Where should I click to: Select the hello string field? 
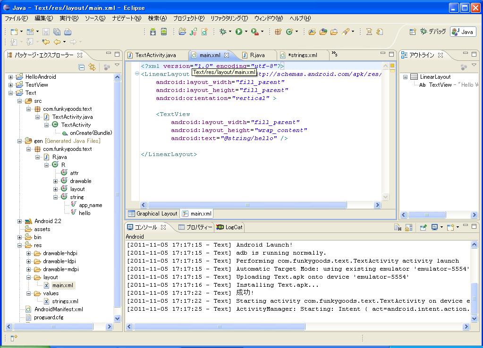click(x=85, y=213)
